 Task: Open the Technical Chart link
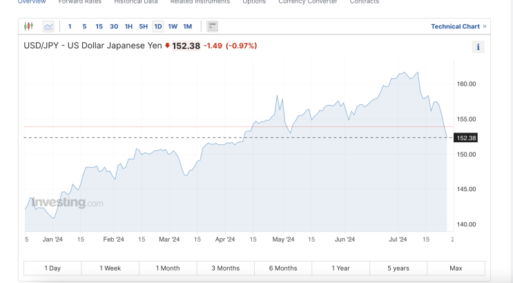pos(455,26)
